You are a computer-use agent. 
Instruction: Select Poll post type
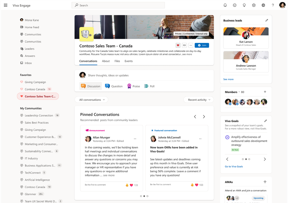click(x=150, y=86)
